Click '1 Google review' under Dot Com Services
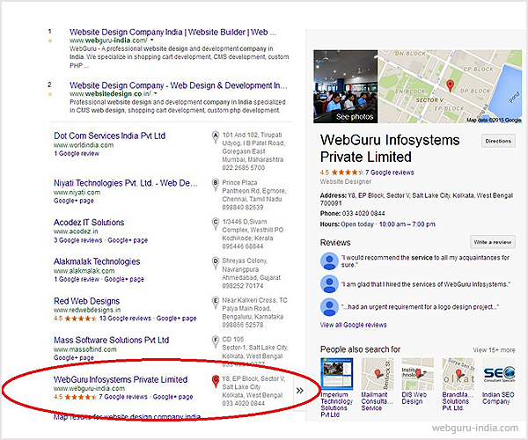 tap(77, 153)
